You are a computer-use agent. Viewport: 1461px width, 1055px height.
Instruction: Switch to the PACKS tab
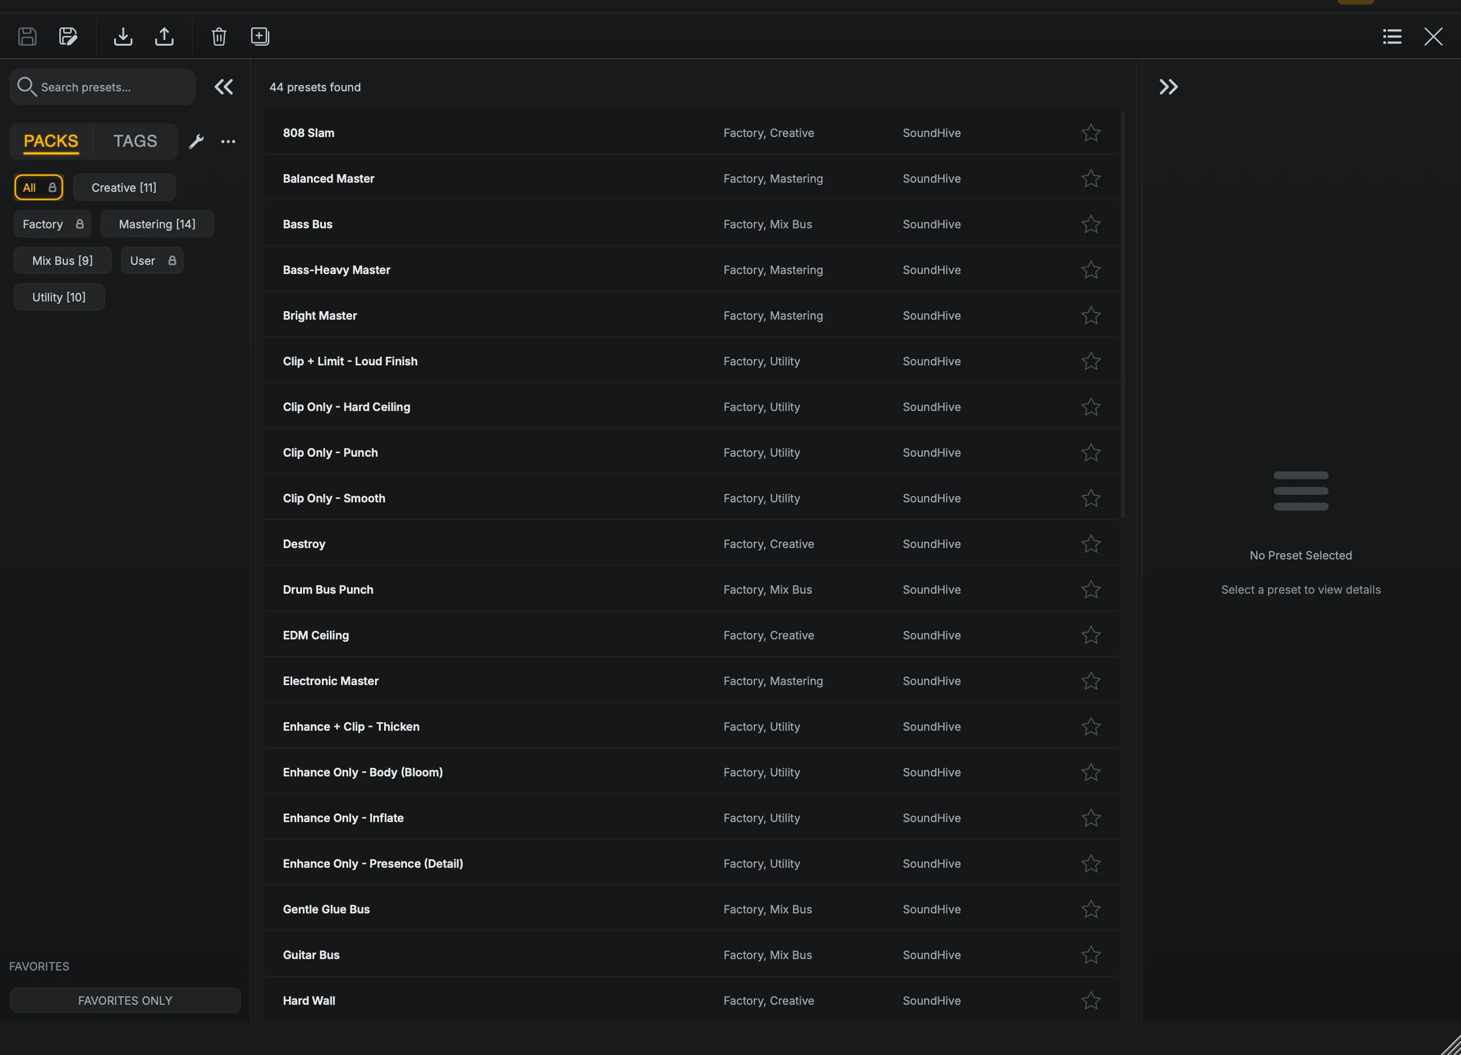(x=51, y=141)
